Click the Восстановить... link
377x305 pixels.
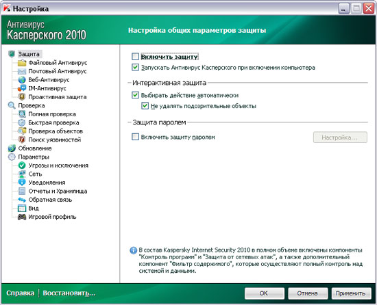(x=69, y=293)
